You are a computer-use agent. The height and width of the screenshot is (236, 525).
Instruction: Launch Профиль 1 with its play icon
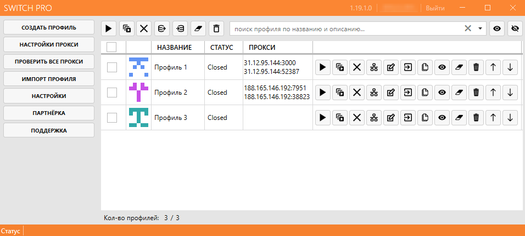(323, 67)
